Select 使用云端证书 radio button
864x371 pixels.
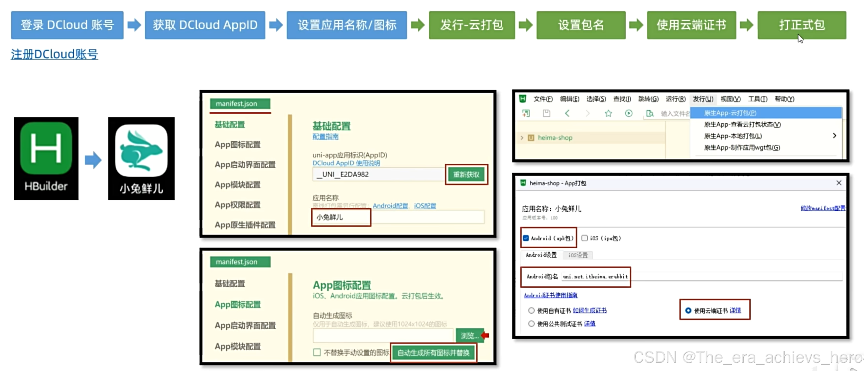coord(688,310)
